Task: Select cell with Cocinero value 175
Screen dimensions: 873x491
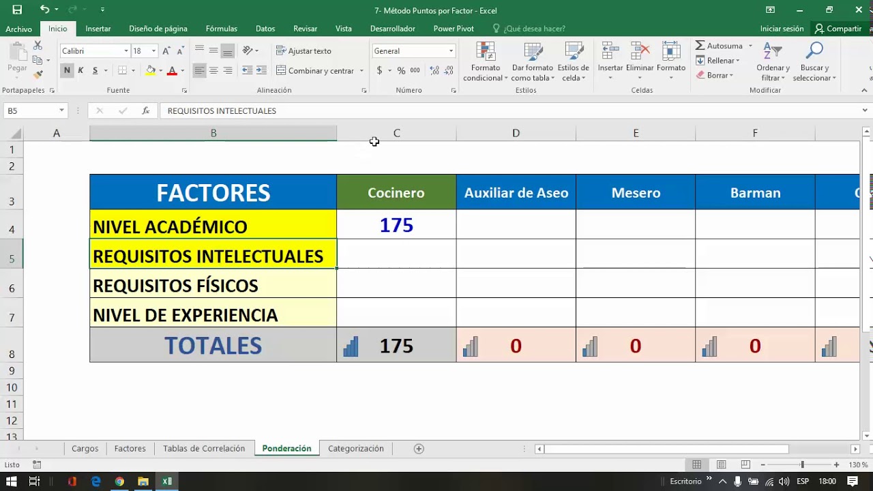Action: click(x=396, y=224)
